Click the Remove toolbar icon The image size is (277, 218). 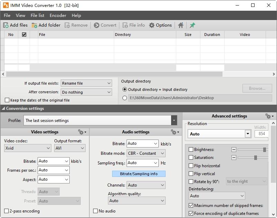[x=67, y=25]
